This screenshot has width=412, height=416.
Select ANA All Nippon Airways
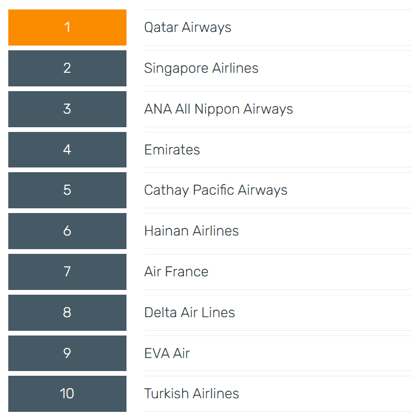coord(219,109)
